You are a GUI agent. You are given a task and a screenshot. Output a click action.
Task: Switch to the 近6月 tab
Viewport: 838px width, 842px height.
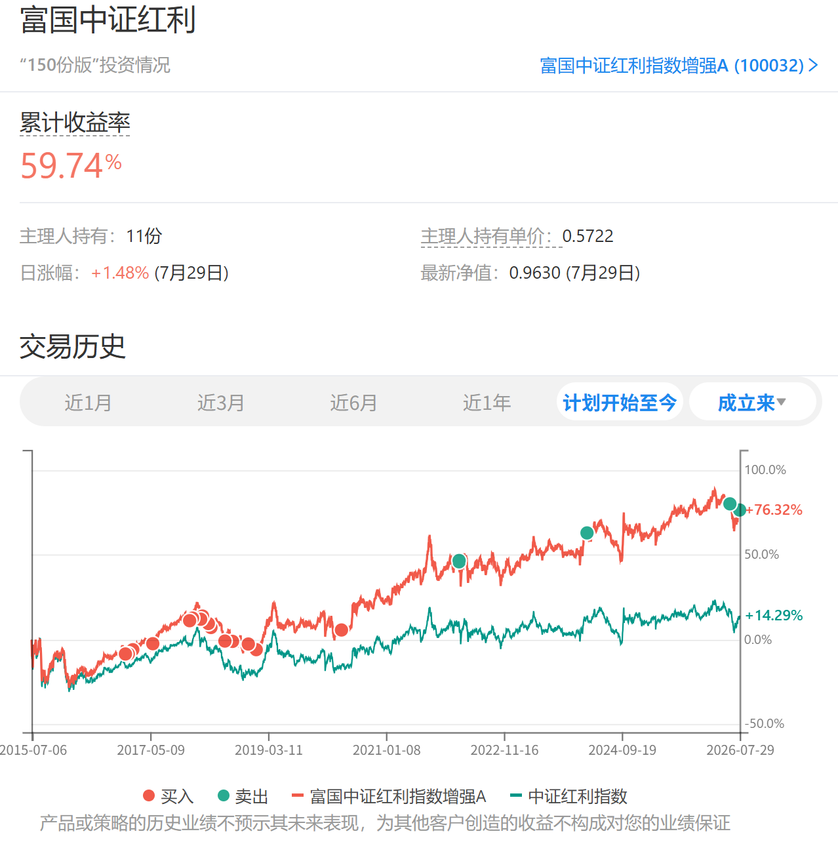[x=353, y=402]
